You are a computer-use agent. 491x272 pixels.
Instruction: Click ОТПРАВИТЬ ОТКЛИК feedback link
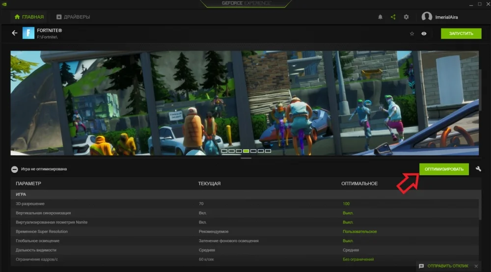tap(448, 266)
